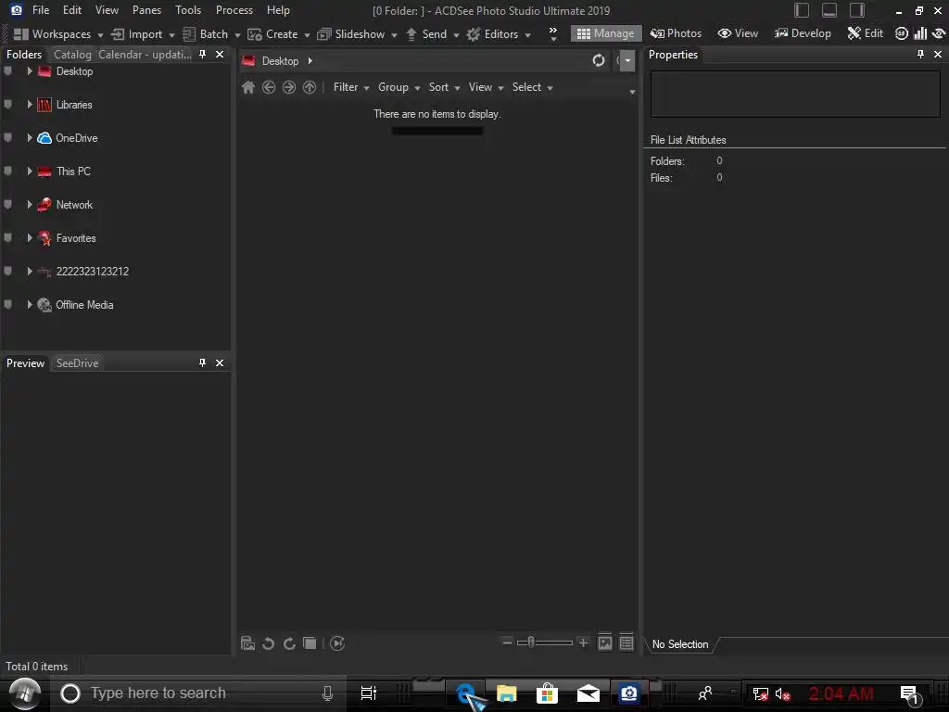Expand the This PC tree node
This screenshot has height=712, width=949.
click(29, 171)
